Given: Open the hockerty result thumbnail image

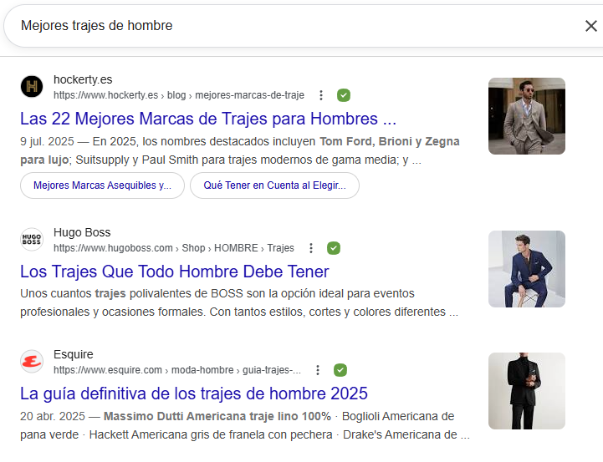Looking at the screenshot, I should [x=526, y=116].
